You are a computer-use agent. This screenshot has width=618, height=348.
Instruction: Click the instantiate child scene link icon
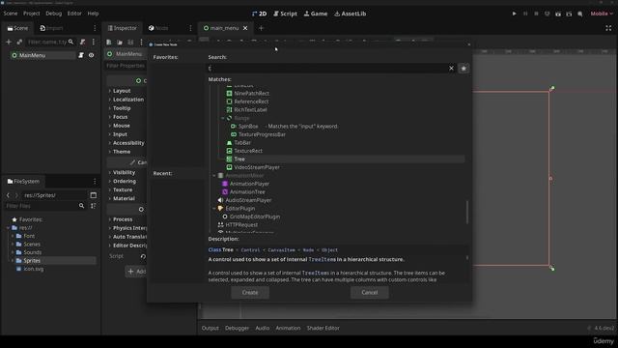pos(19,42)
